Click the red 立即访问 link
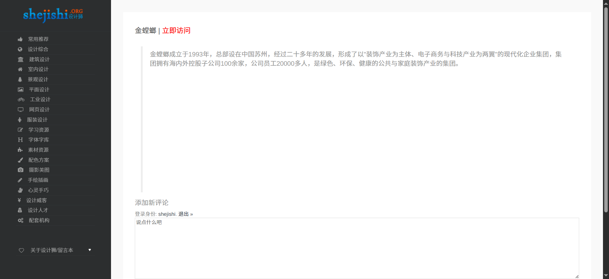 [x=176, y=30]
